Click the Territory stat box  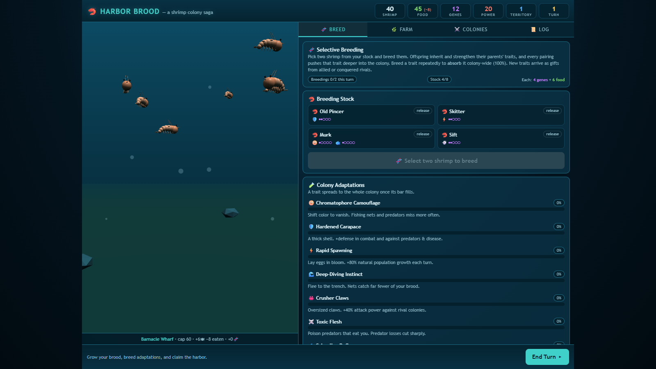pos(521,11)
